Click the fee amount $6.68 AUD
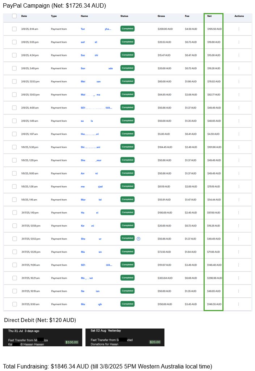This screenshot has width=255, height=371. (191, 278)
